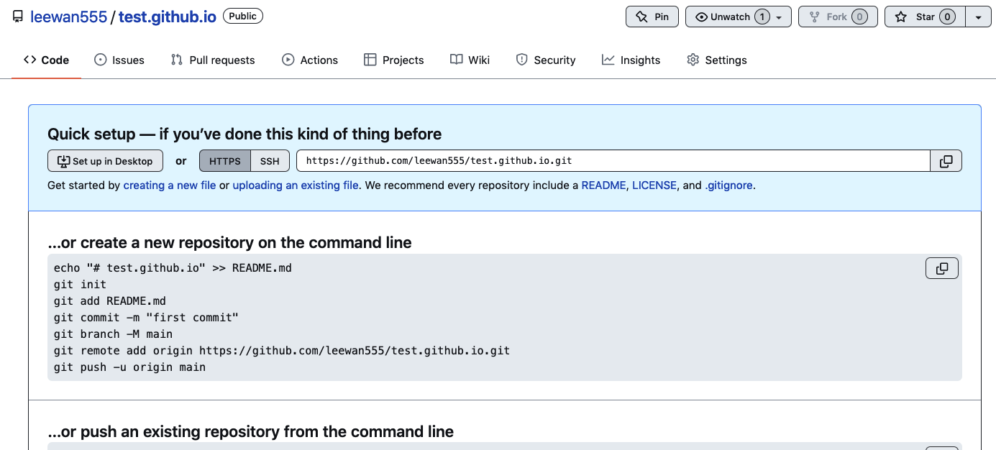Image resolution: width=996 pixels, height=450 pixels.
Task: Click the eye icon in Unwatch button
Action: (701, 17)
